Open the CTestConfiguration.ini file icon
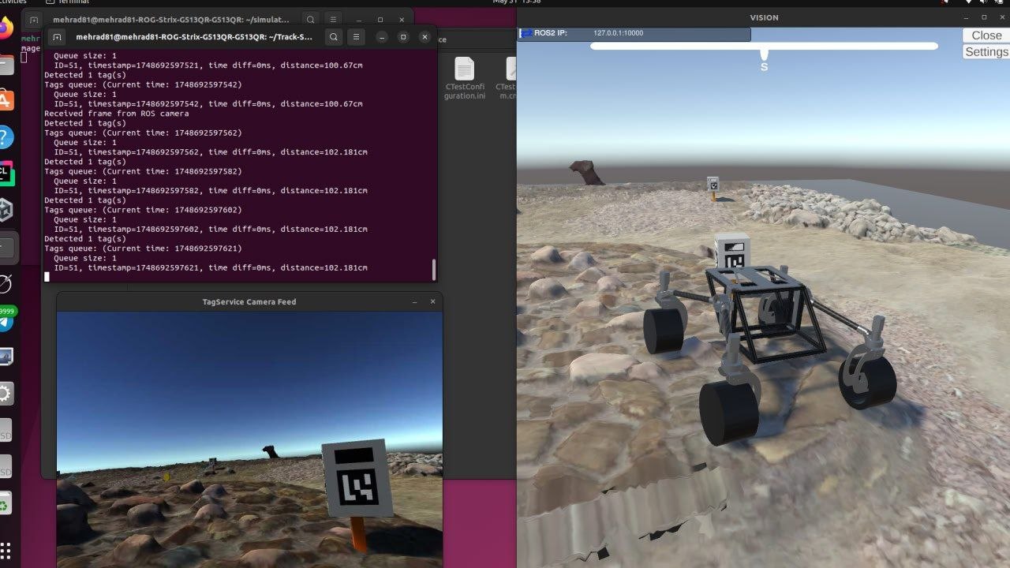 (x=465, y=78)
